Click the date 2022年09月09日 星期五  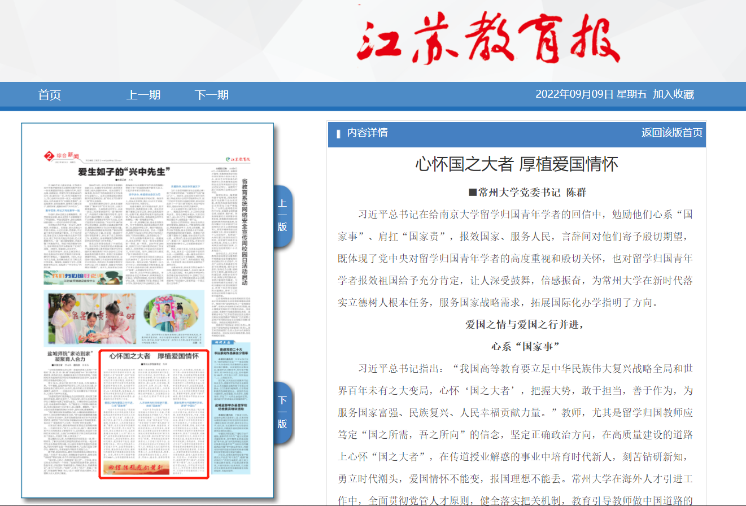pyautogui.click(x=591, y=95)
